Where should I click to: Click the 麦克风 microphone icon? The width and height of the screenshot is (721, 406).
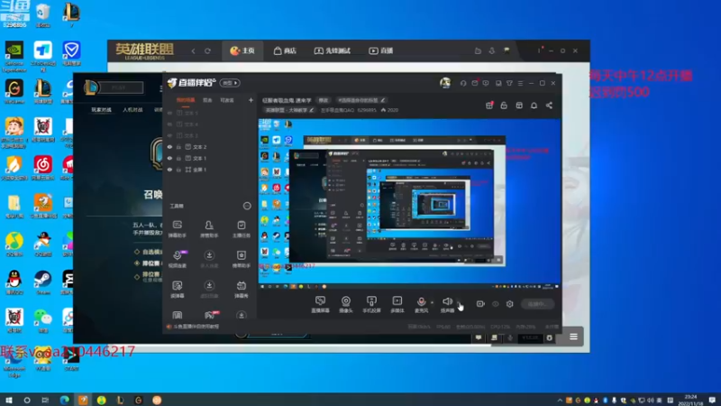click(x=421, y=304)
